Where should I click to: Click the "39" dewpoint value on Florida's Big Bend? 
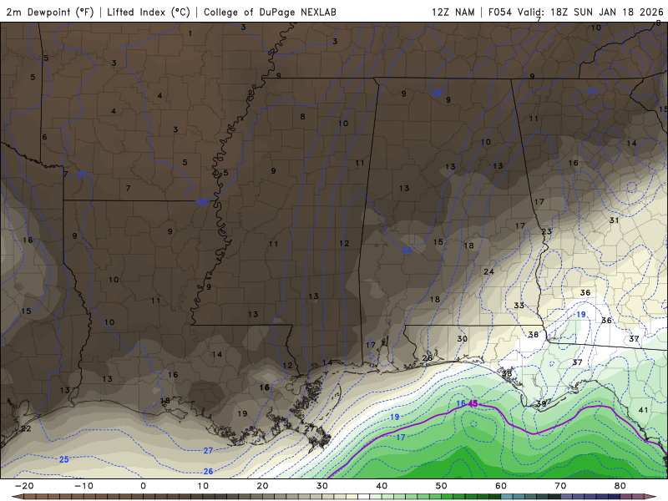click(541, 404)
